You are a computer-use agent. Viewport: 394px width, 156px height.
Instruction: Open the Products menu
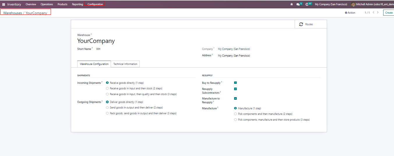[62, 4]
